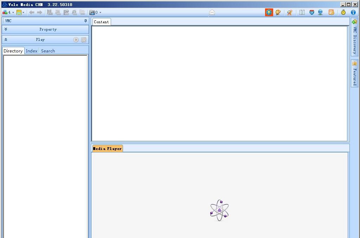Click the green plus puzzle icon above VMC Discovery
The width and height of the screenshot is (360, 238).
tap(354, 22)
